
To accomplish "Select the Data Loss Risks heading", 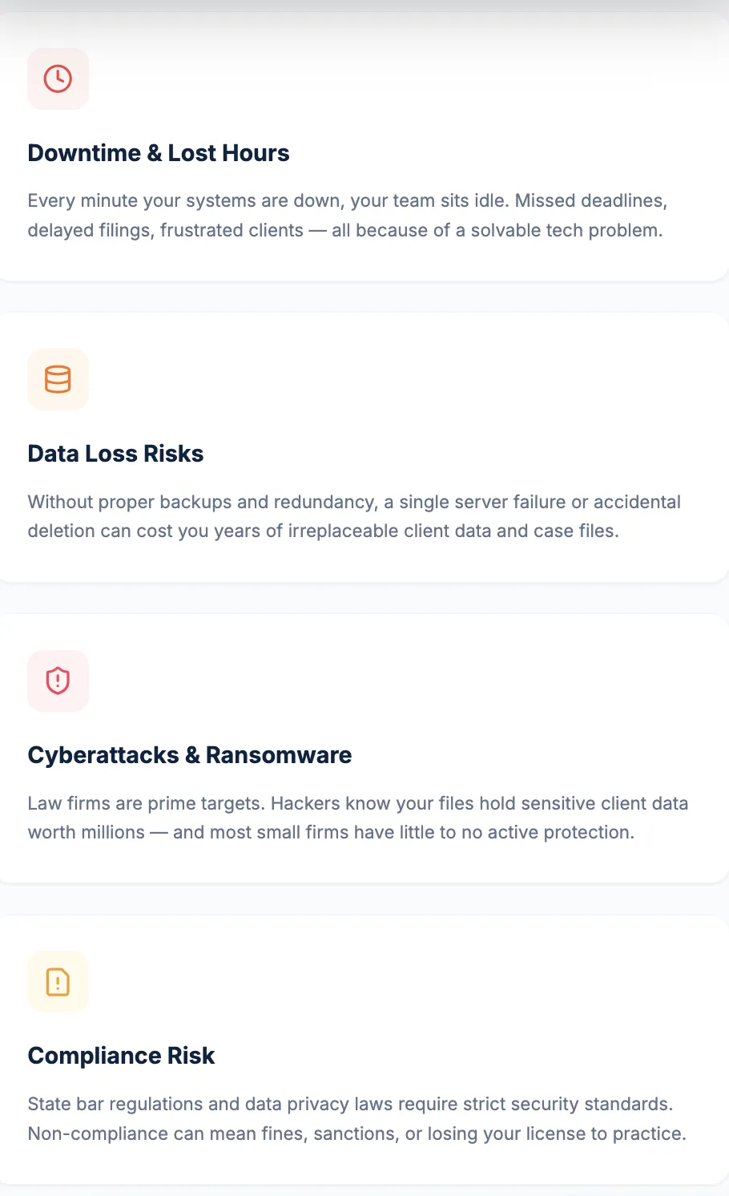I will (115, 454).
